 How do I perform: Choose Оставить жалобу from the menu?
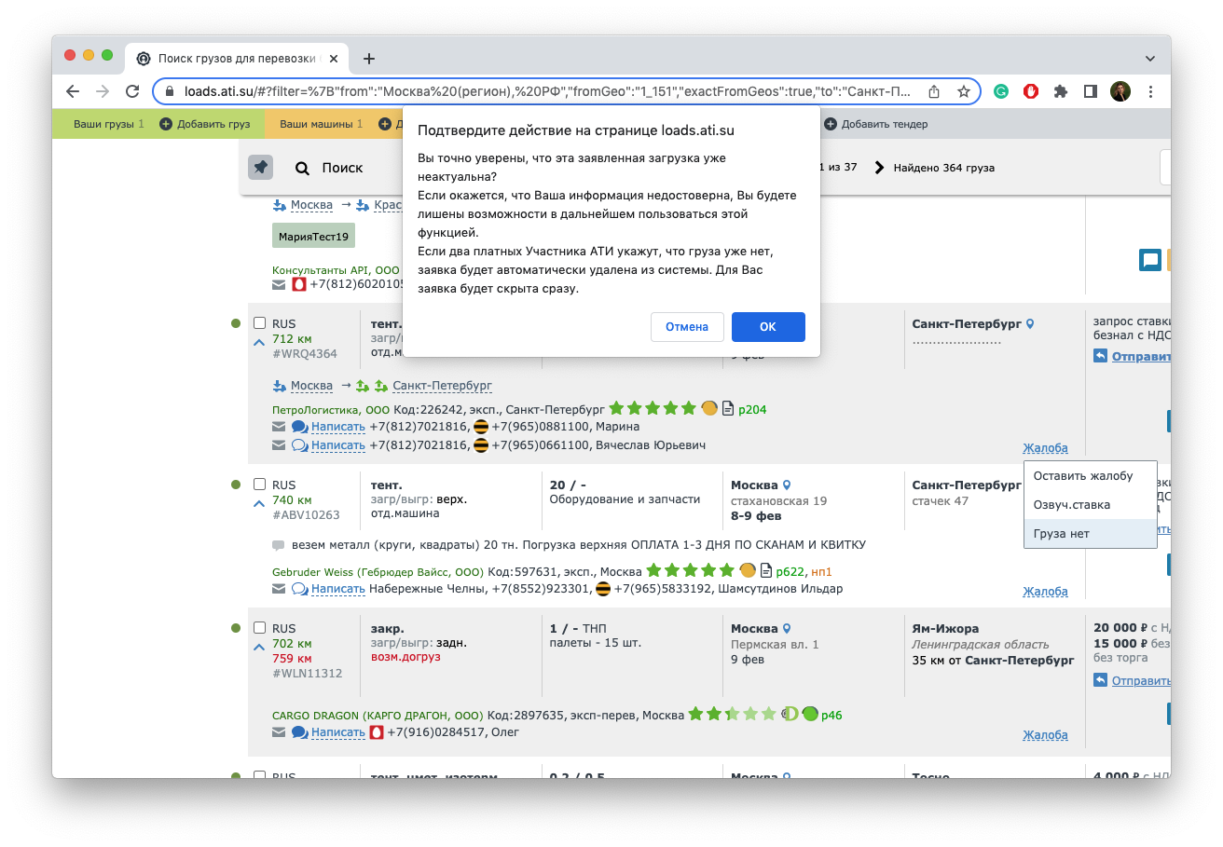1090,476
